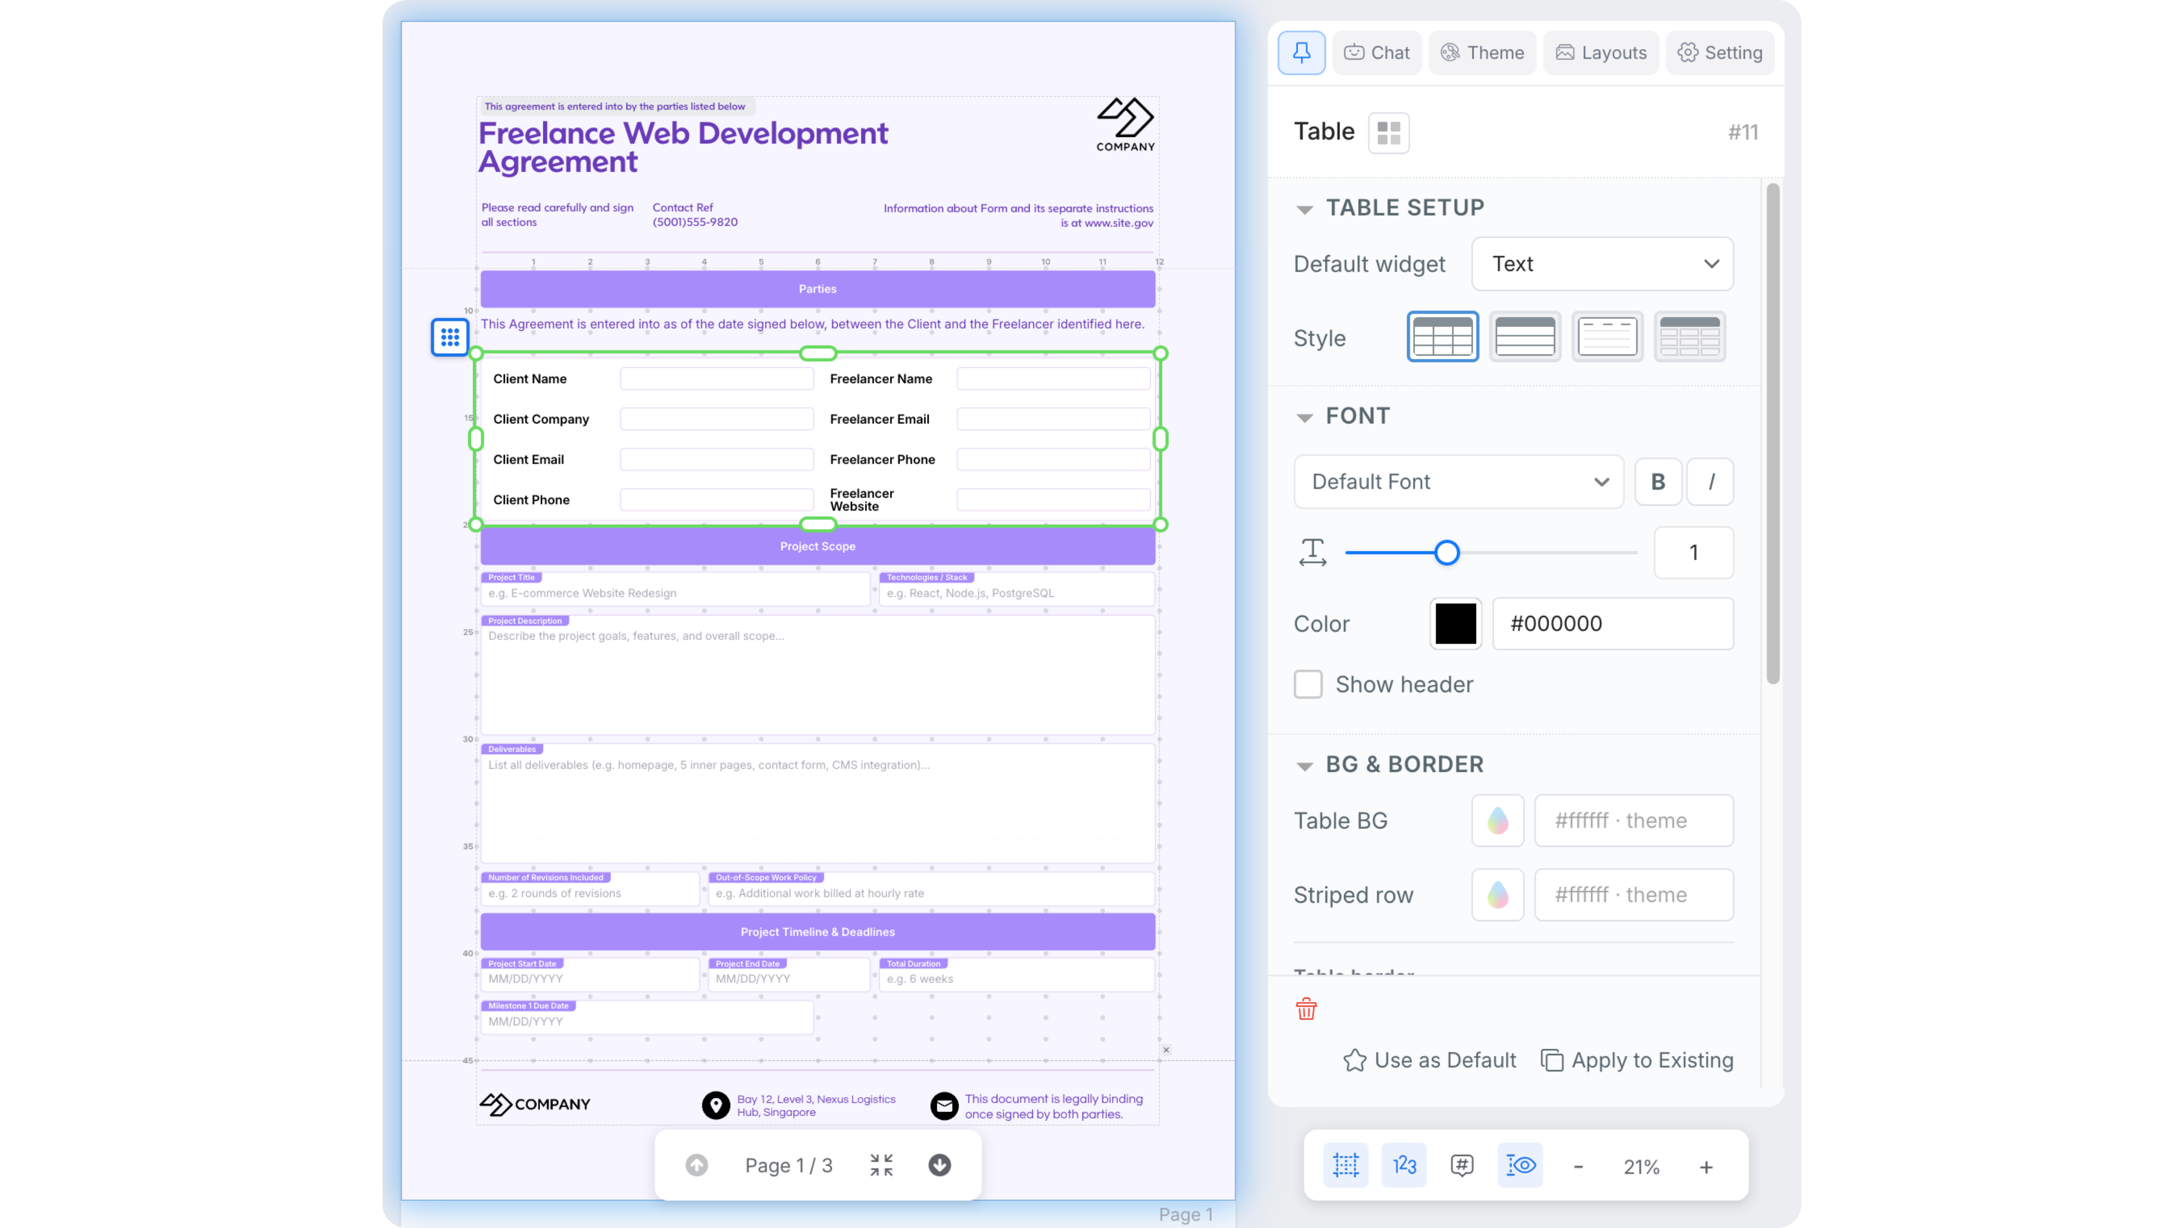Click the Client Phone input field

click(717, 499)
